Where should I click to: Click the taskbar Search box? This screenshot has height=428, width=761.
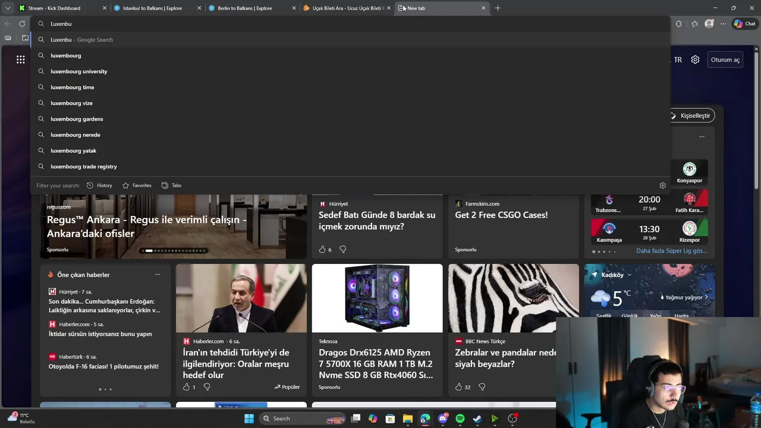click(x=301, y=418)
